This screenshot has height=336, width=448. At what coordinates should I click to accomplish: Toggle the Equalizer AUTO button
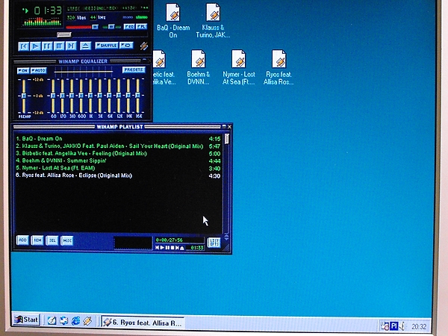39,71
